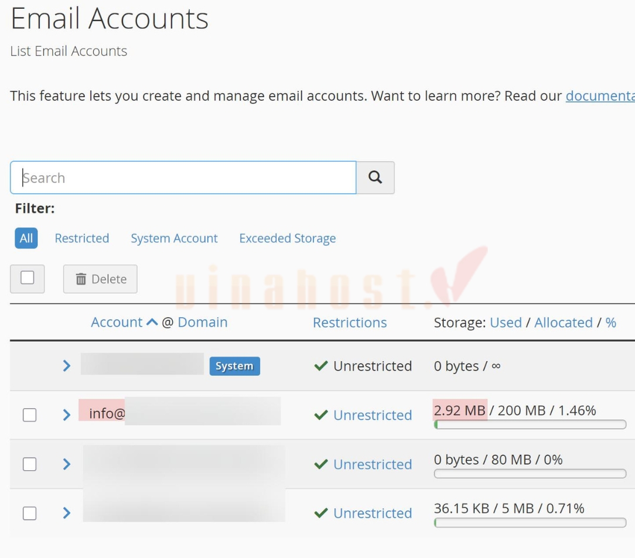Expand the 80 MB account row chevron

(67, 464)
